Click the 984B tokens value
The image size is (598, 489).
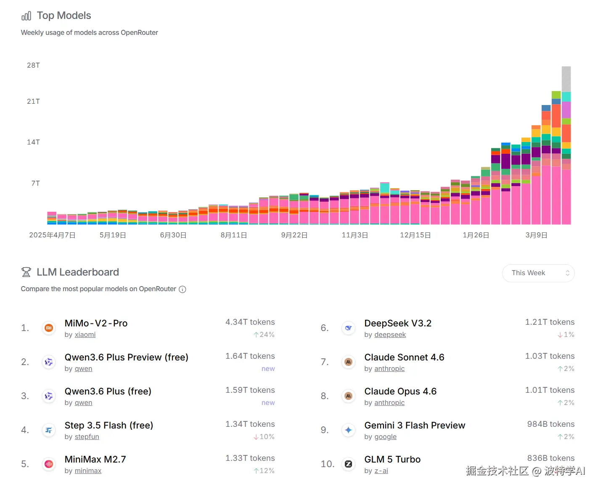coord(551,424)
